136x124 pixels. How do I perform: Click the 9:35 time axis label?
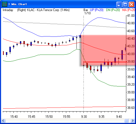pos(102,117)
